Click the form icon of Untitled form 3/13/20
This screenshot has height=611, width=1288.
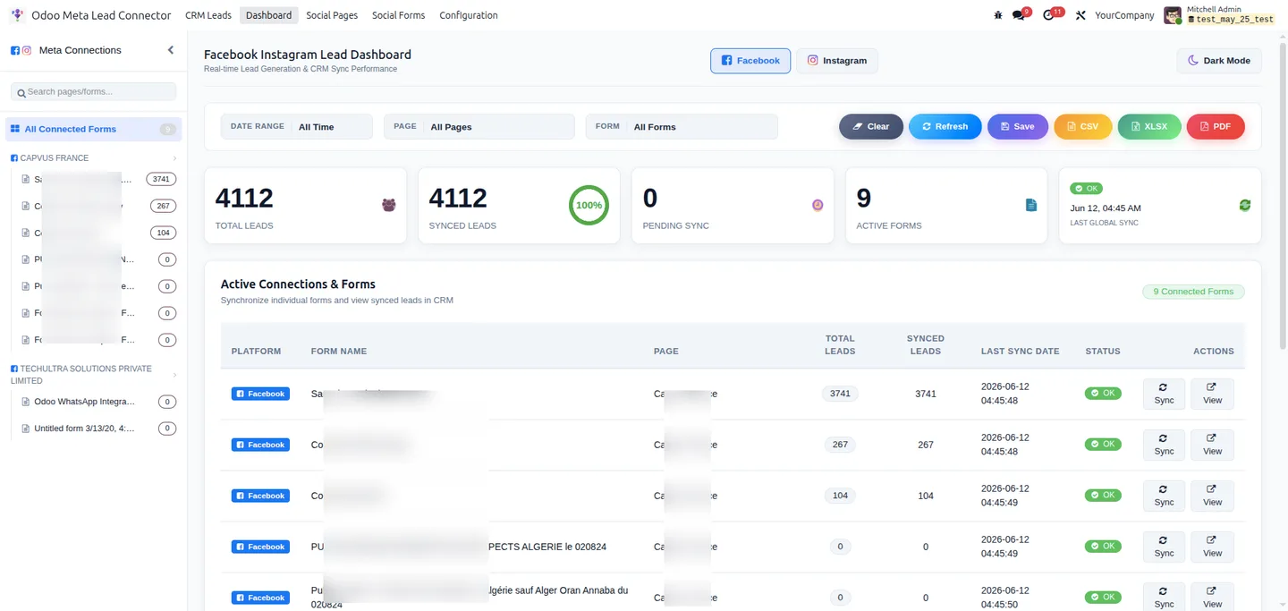pyautogui.click(x=26, y=429)
